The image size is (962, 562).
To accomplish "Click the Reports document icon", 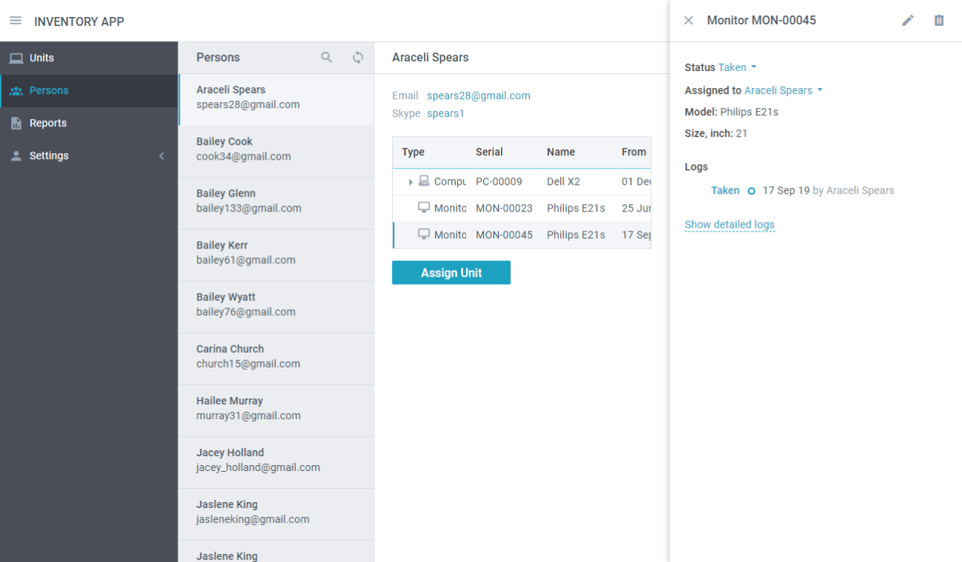I will coord(16,123).
